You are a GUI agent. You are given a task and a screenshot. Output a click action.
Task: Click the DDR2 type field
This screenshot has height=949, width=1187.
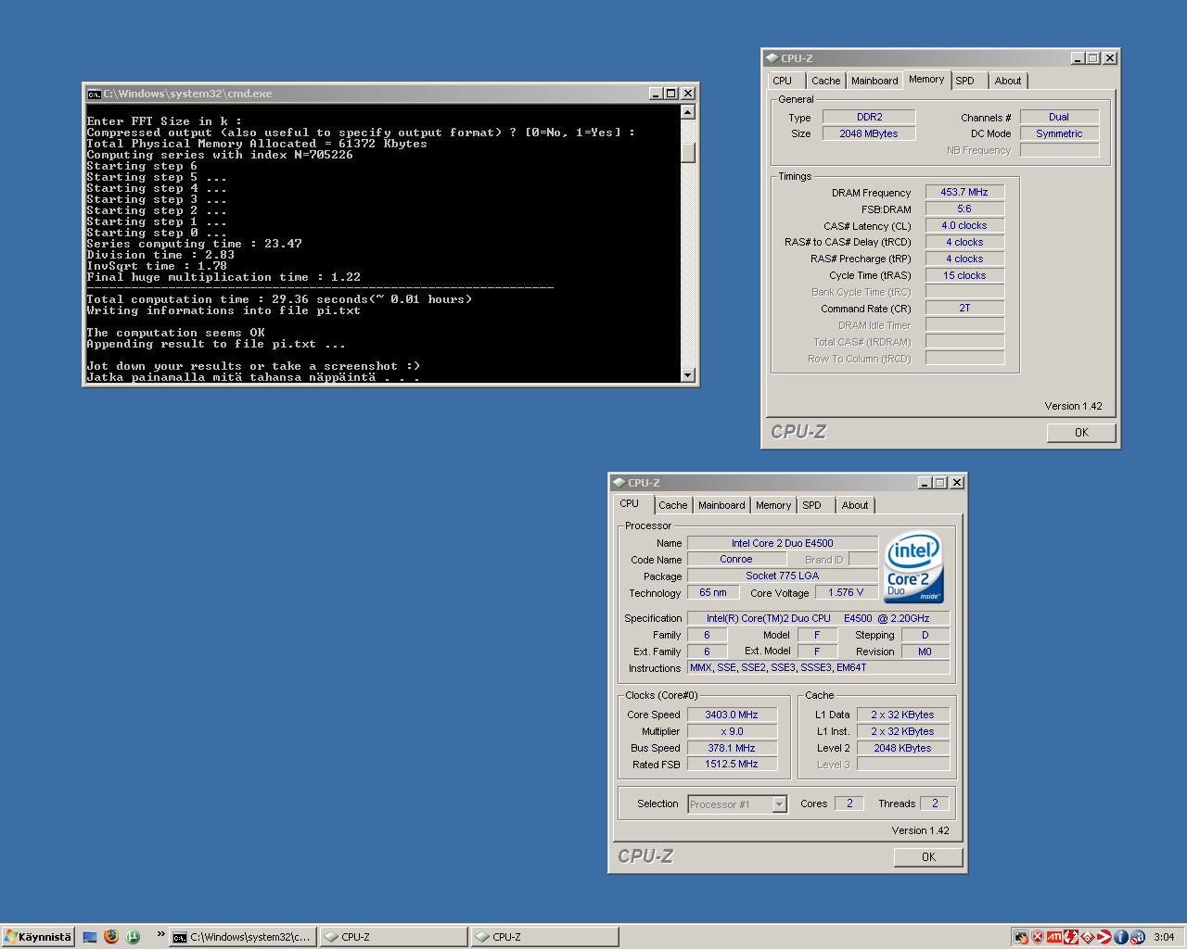(x=869, y=117)
